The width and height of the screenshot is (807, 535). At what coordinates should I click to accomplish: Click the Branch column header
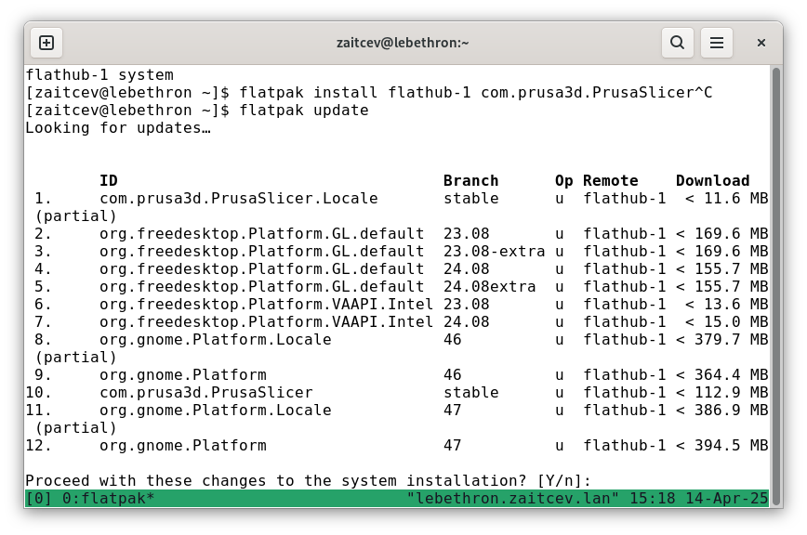click(471, 181)
